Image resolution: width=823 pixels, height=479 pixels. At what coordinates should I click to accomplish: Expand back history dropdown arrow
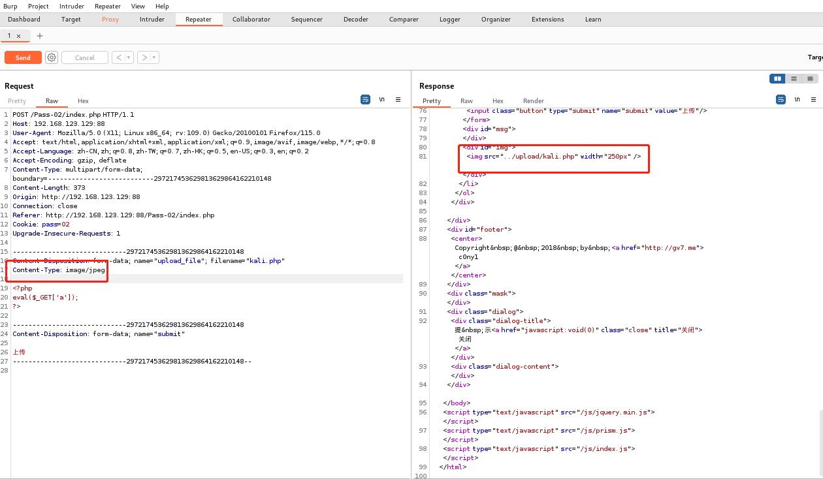point(129,57)
